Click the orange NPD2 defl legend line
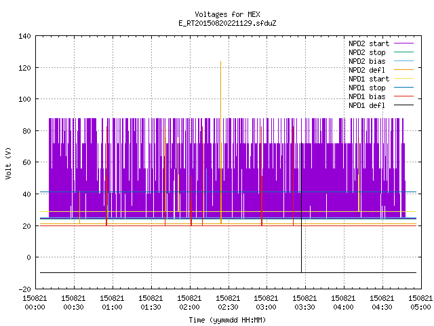Screen dimensions: 434x326 pos(403,69)
